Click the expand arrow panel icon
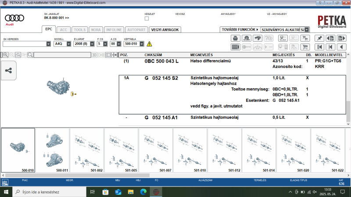This screenshot has height=197, width=351. (114, 55)
